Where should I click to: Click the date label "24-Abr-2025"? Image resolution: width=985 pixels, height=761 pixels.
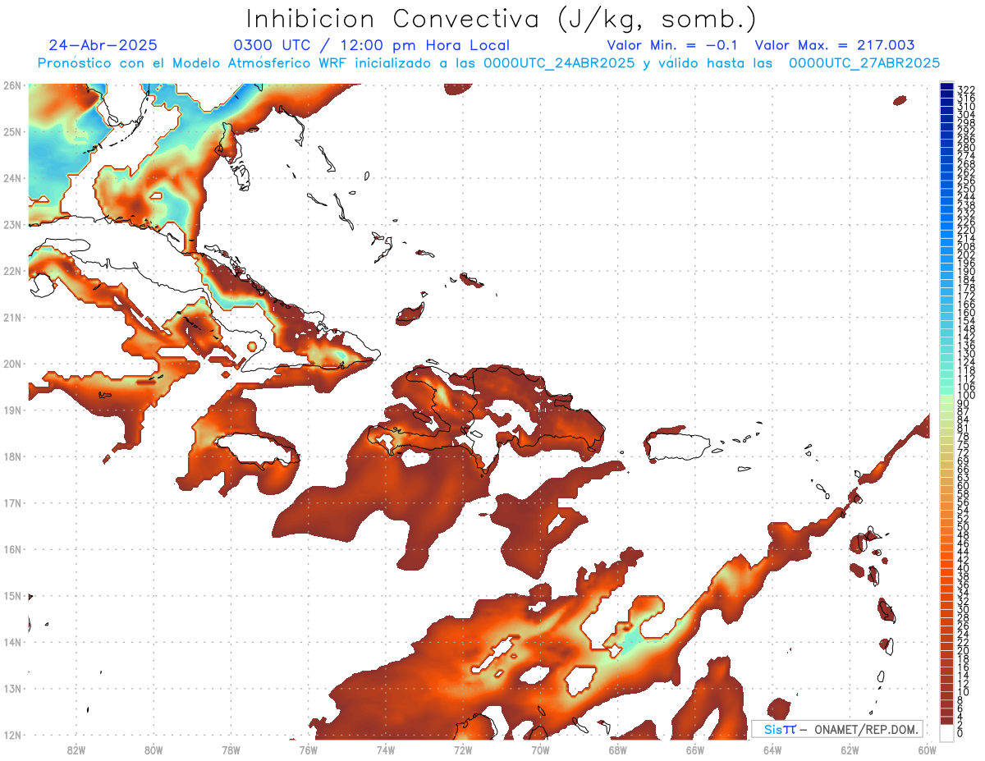pos(103,46)
